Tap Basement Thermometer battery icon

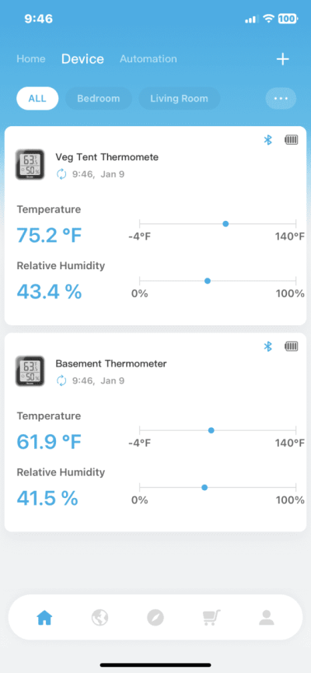[292, 346]
